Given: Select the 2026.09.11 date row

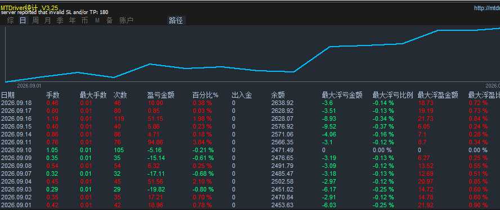Looking at the screenshot, I should pyautogui.click(x=16, y=142).
